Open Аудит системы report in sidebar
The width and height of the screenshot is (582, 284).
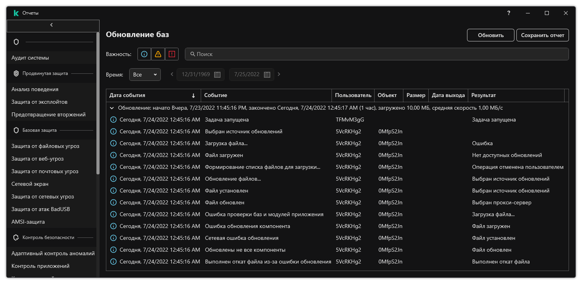click(x=30, y=58)
